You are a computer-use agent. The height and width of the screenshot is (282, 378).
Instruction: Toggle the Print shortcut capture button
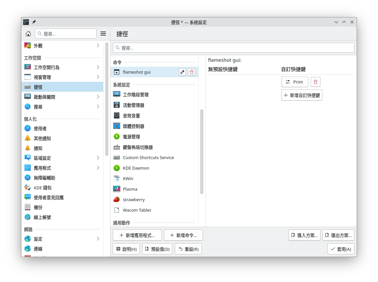tap(295, 82)
